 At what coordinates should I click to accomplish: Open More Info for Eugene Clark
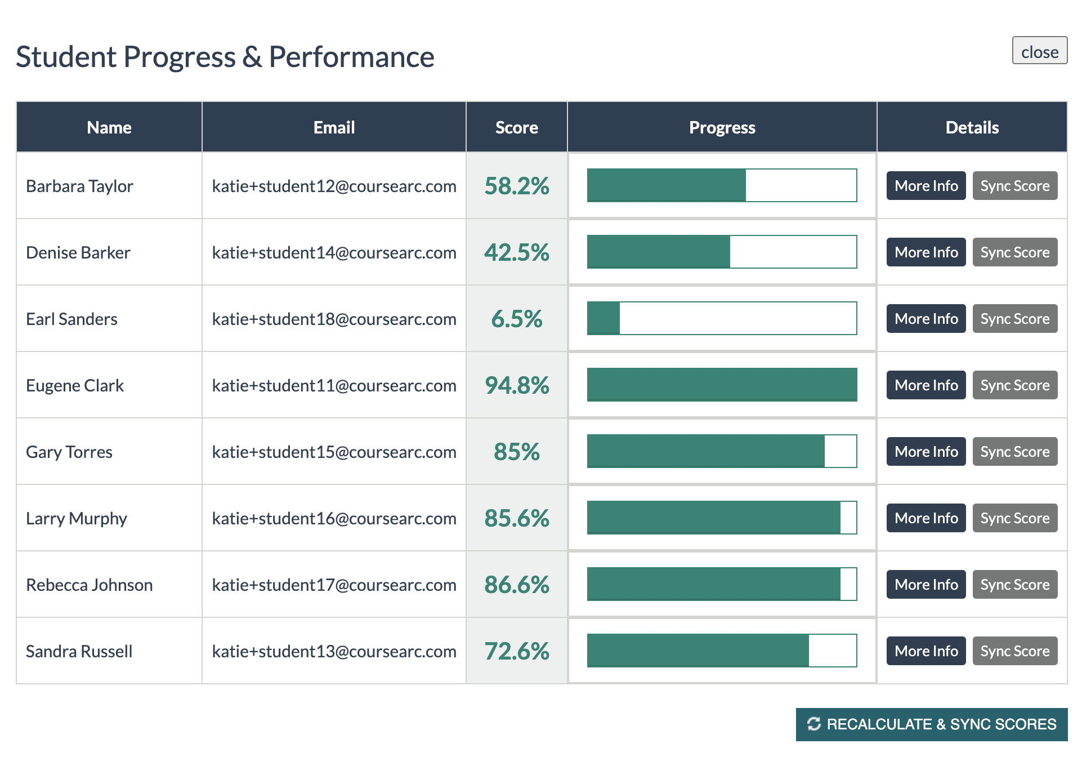coord(925,385)
